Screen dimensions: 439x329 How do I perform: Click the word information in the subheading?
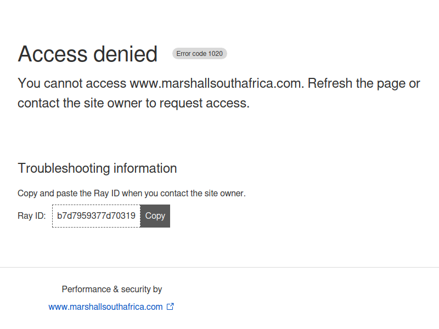(x=145, y=168)
